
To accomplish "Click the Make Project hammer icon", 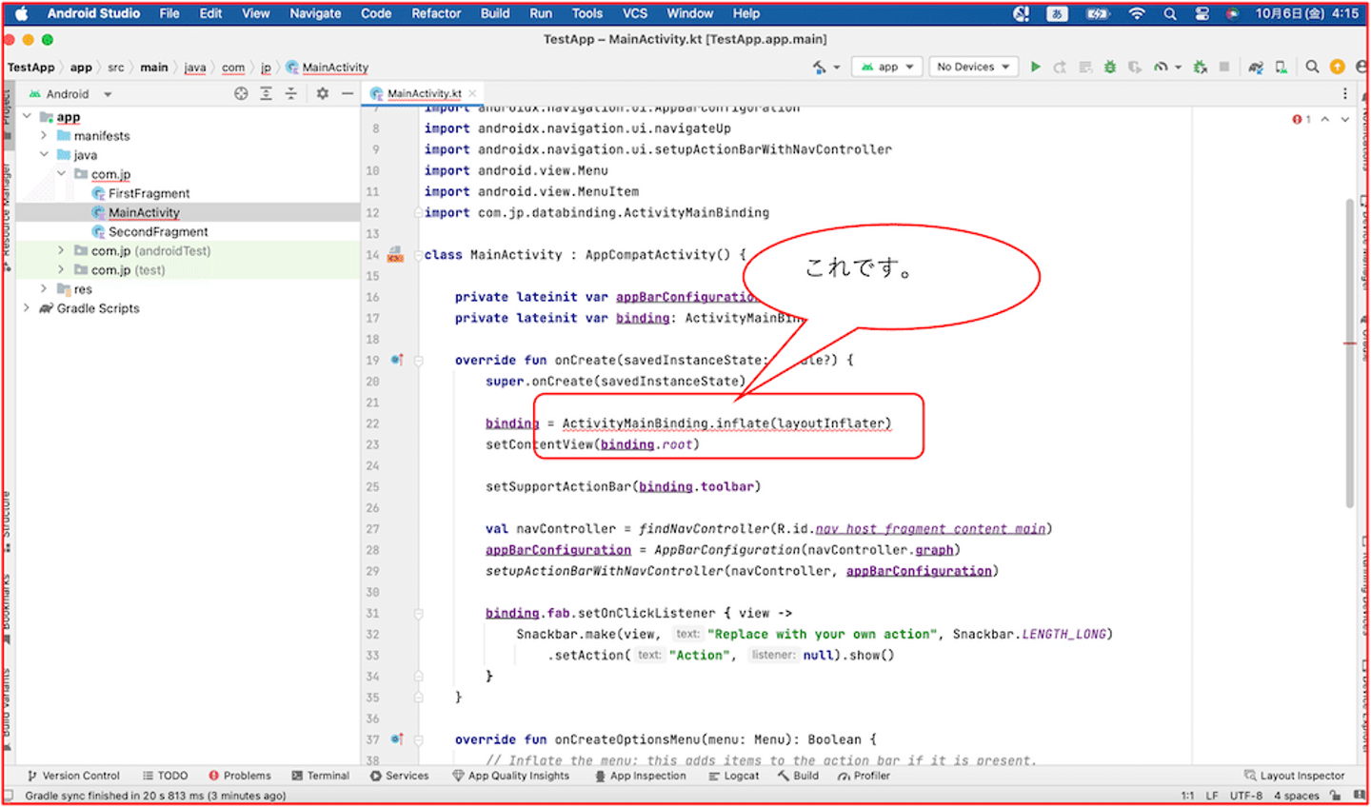I will (x=820, y=67).
